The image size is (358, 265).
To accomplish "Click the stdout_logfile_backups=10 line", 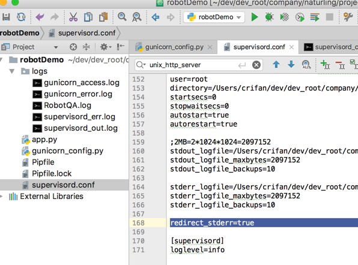I will (222, 169).
